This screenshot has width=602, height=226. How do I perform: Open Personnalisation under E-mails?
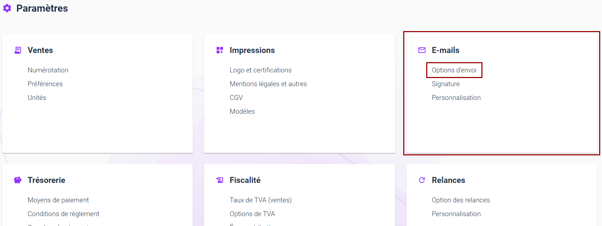coord(456,97)
